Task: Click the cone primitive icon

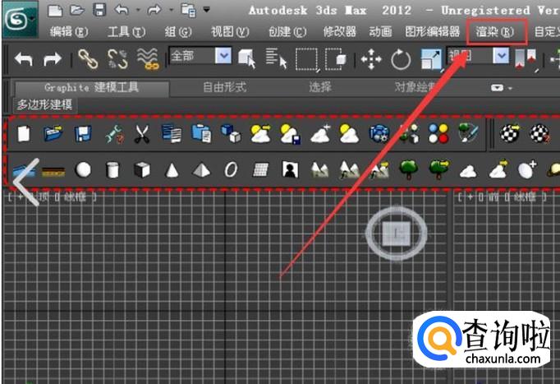Action: (172, 169)
